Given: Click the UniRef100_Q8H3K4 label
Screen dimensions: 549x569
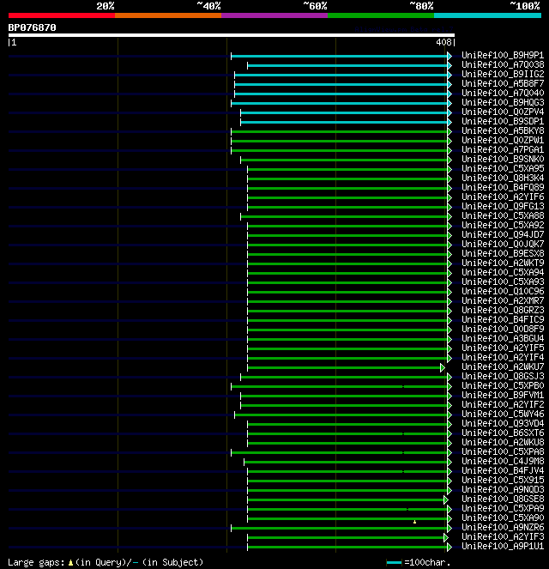Looking at the screenshot, I should pyautogui.click(x=503, y=178).
